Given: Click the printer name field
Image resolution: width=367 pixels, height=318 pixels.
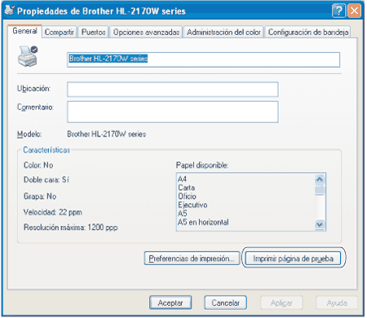Looking at the screenshot, I should (203, 60).
